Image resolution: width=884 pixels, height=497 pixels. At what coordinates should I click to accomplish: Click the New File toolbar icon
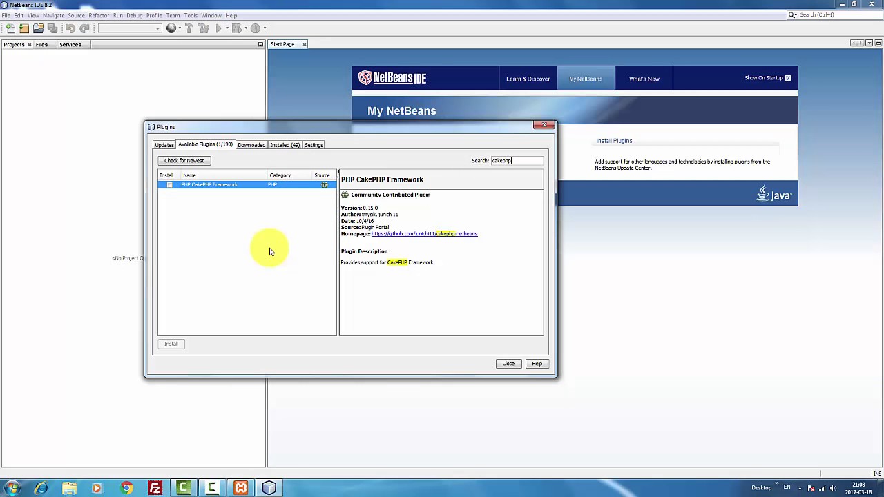pos(10,28)
